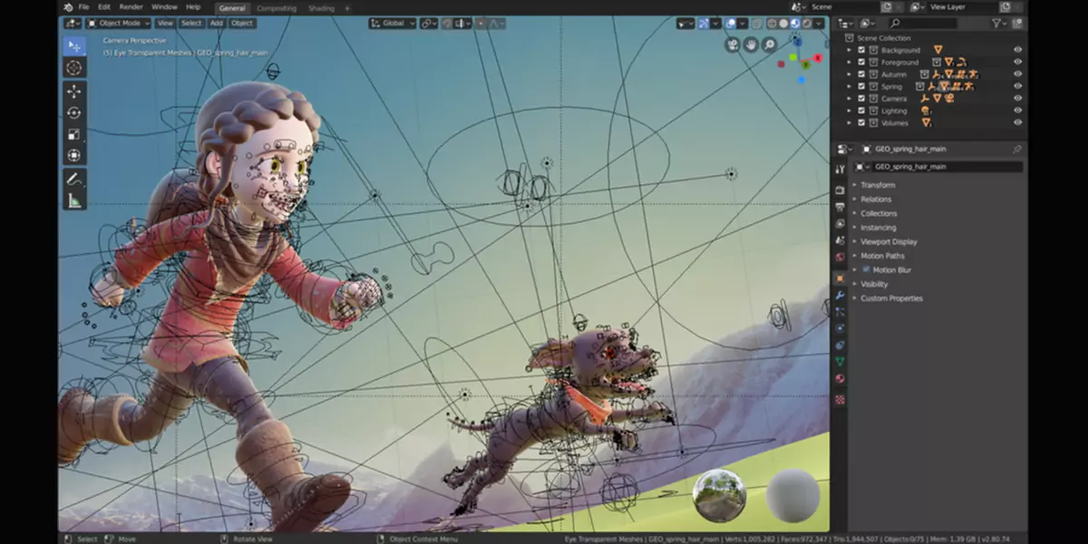
Task: Open the Render properties tab
Action: (840, 189)
